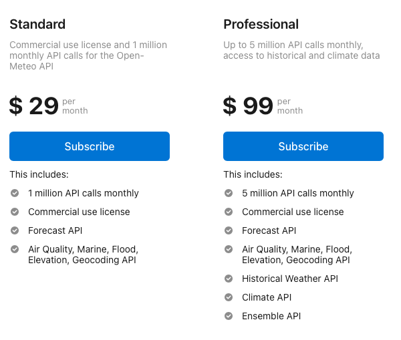Click Professional plan Forecast API checkmark icon
Screen dimensions: 401x340
click(x=229, y=230)
